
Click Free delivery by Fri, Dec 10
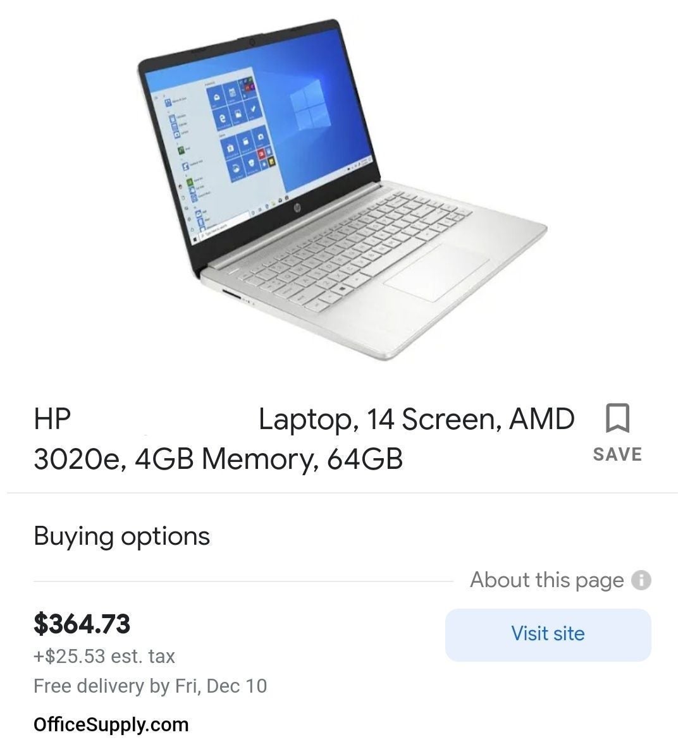point(150,686)
